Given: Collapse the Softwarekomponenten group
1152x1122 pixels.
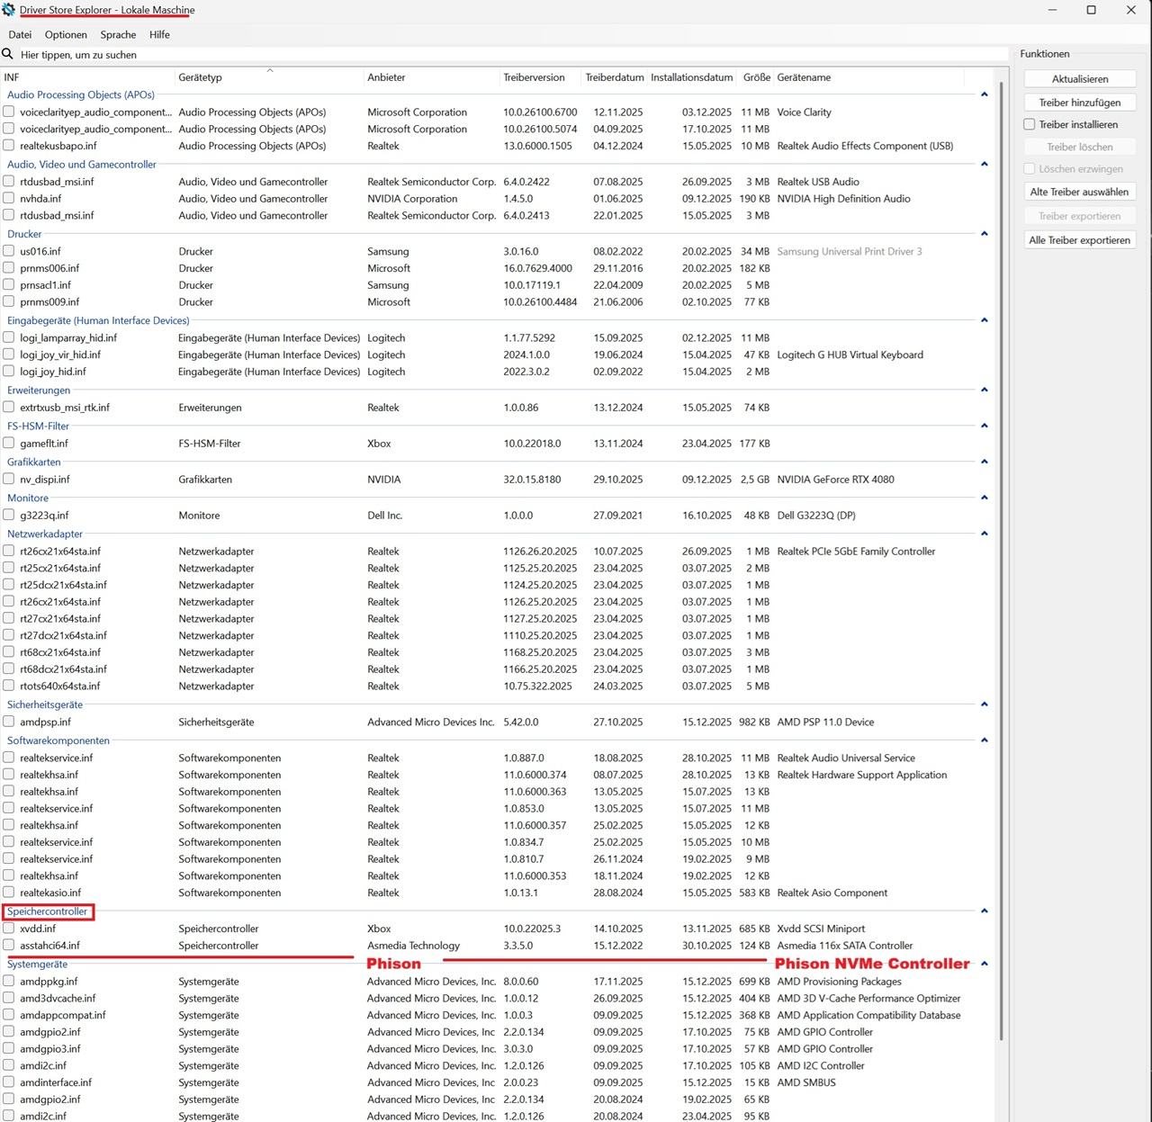Looking at the screenshot, I should [x=984, y=741].
